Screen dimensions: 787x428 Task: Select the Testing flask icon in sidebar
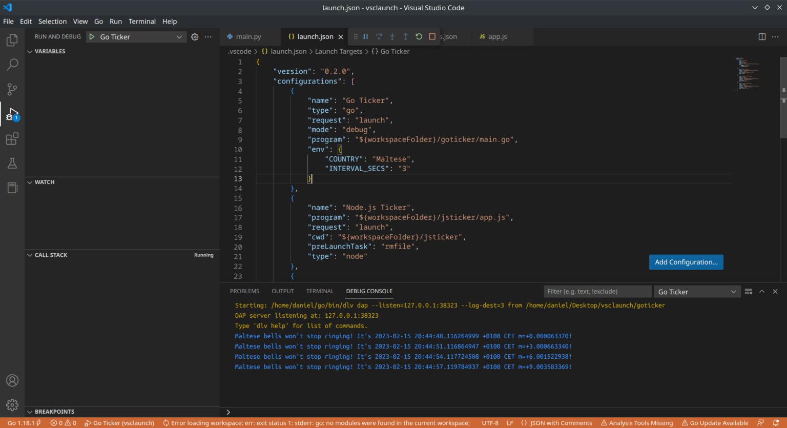point(12,163)
